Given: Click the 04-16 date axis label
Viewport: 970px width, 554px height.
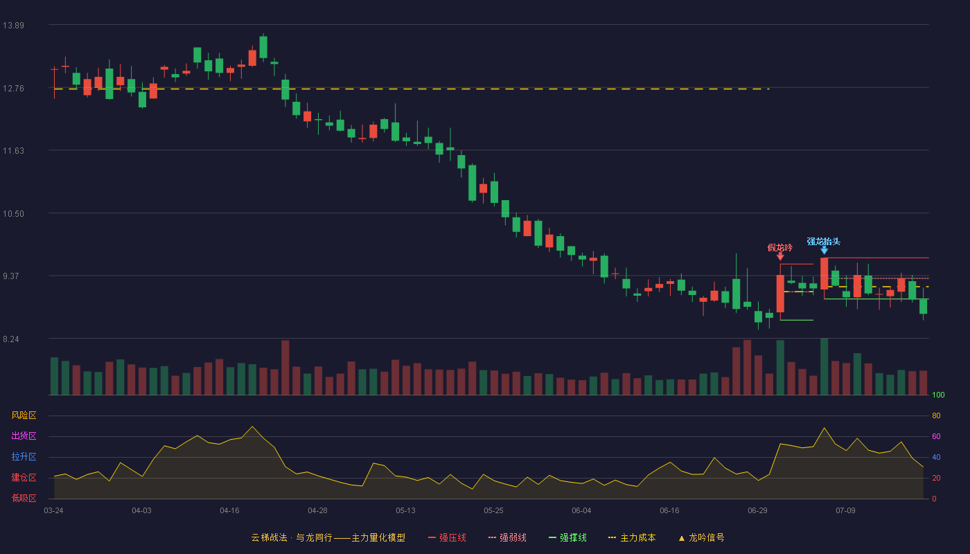Looking at the screenshot, I should coord(229,510).
